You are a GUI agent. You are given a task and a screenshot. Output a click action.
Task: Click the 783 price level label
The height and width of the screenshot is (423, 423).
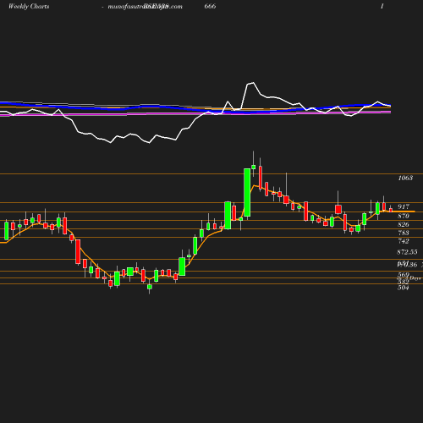tap(404, 233)
